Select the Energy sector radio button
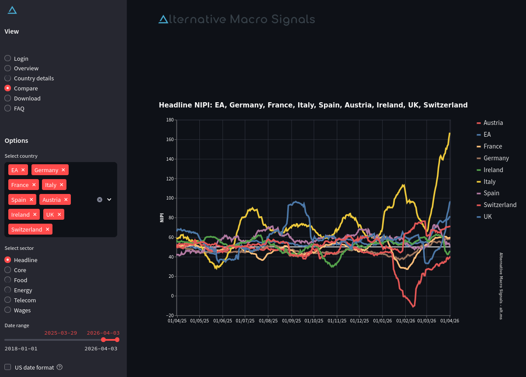This screenshot has height=377, width=526. click(8, 290)
